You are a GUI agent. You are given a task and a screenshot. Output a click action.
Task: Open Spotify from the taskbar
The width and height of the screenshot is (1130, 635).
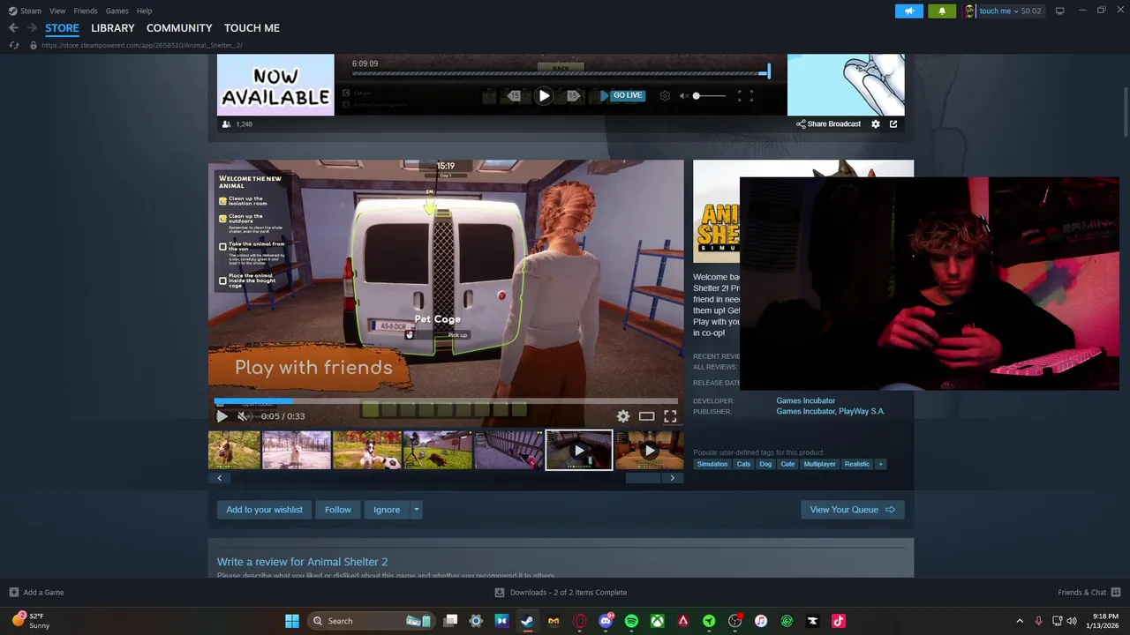coord(631,621)
